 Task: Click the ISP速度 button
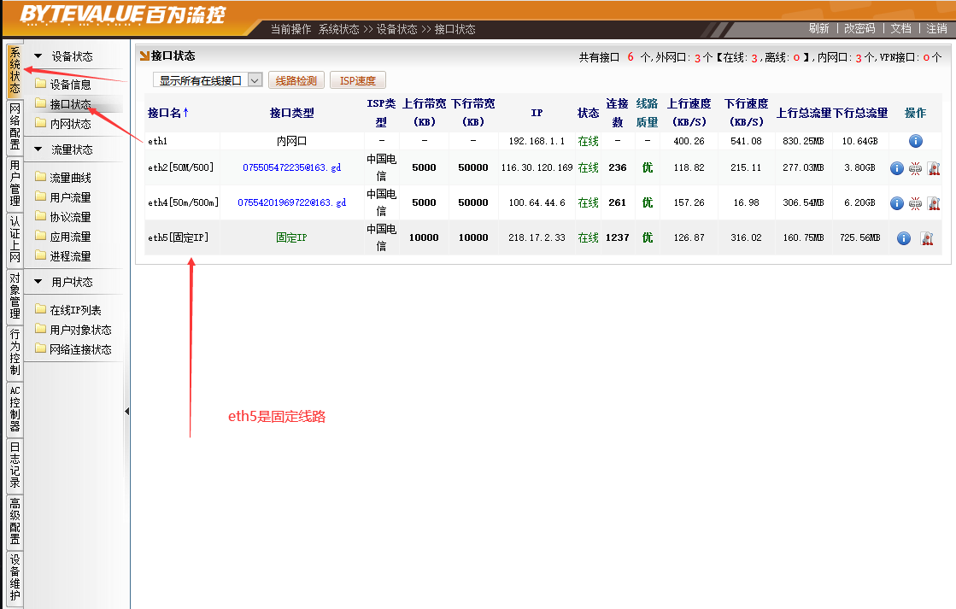point(358,80)
